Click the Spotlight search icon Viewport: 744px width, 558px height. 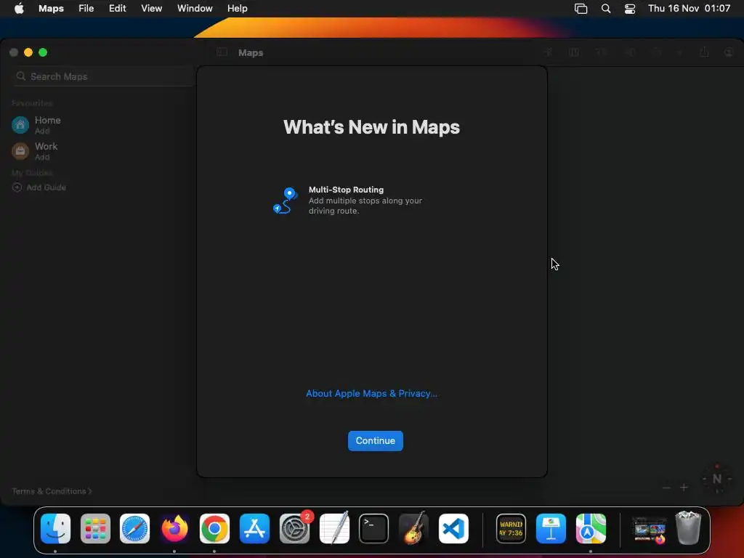606,9
